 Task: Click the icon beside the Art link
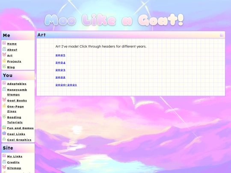point(4,55)
